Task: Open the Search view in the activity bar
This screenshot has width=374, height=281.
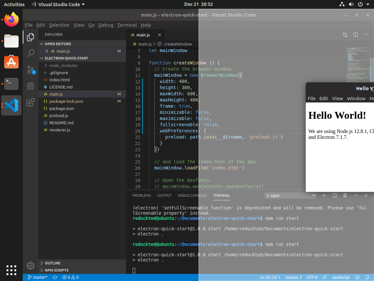Action: coord(30,53)
